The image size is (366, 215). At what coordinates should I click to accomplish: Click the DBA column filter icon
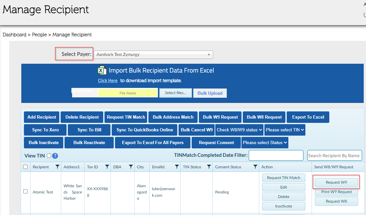tap(130, 167)
